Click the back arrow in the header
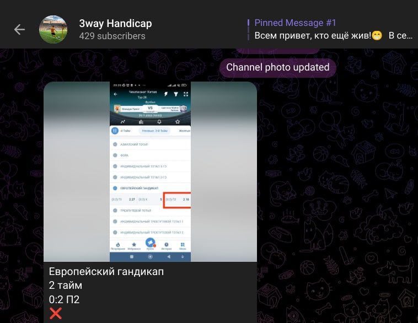 tap(19, 29)
